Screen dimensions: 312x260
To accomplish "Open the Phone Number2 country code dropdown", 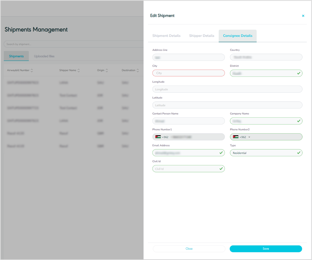I will [x=249, y=137].
